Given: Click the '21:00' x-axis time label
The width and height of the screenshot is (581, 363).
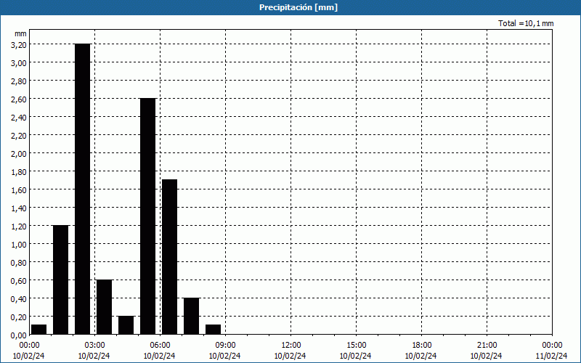Looking at the screenshot, I should 487,346.
